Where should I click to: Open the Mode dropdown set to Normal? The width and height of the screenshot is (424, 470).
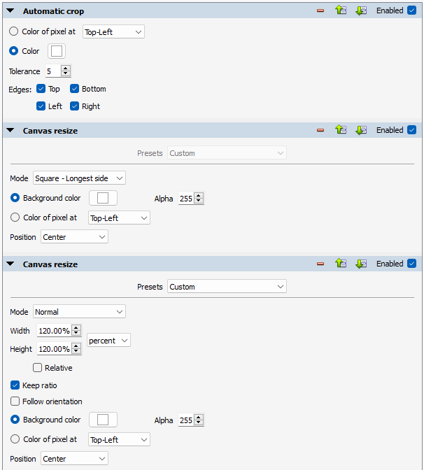(x=79, y=312)
